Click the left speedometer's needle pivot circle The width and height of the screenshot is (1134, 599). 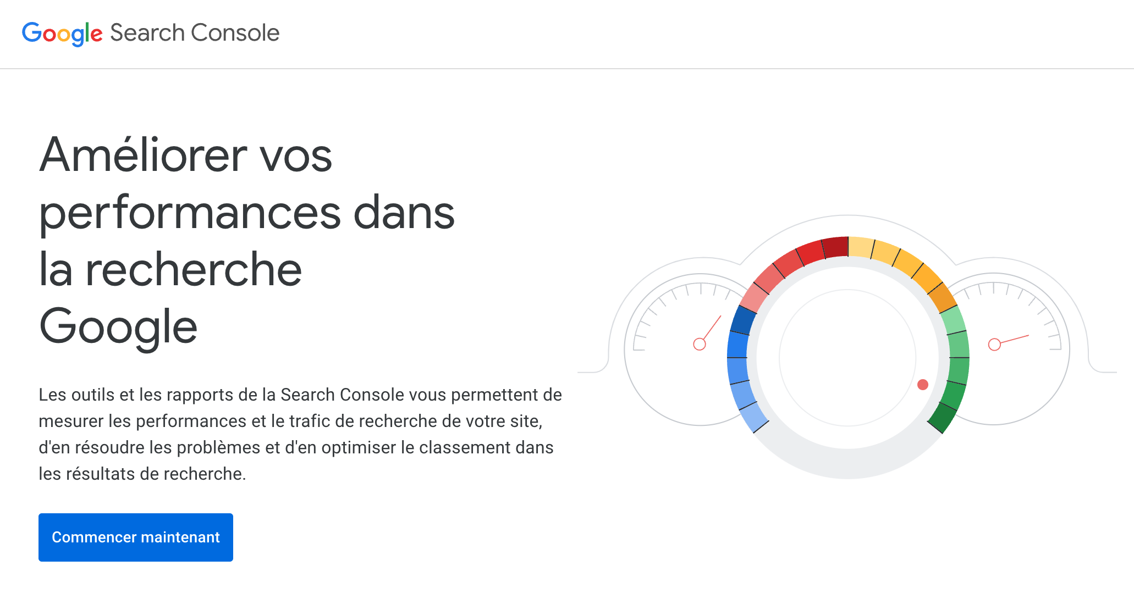(700, 344)
